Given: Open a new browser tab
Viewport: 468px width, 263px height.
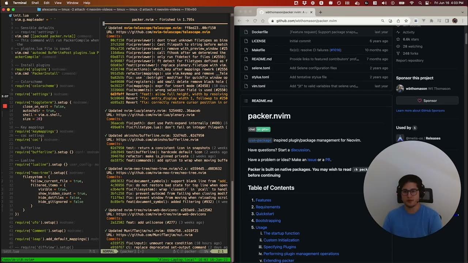Looking at the screenshot, I should click(321, 12).
